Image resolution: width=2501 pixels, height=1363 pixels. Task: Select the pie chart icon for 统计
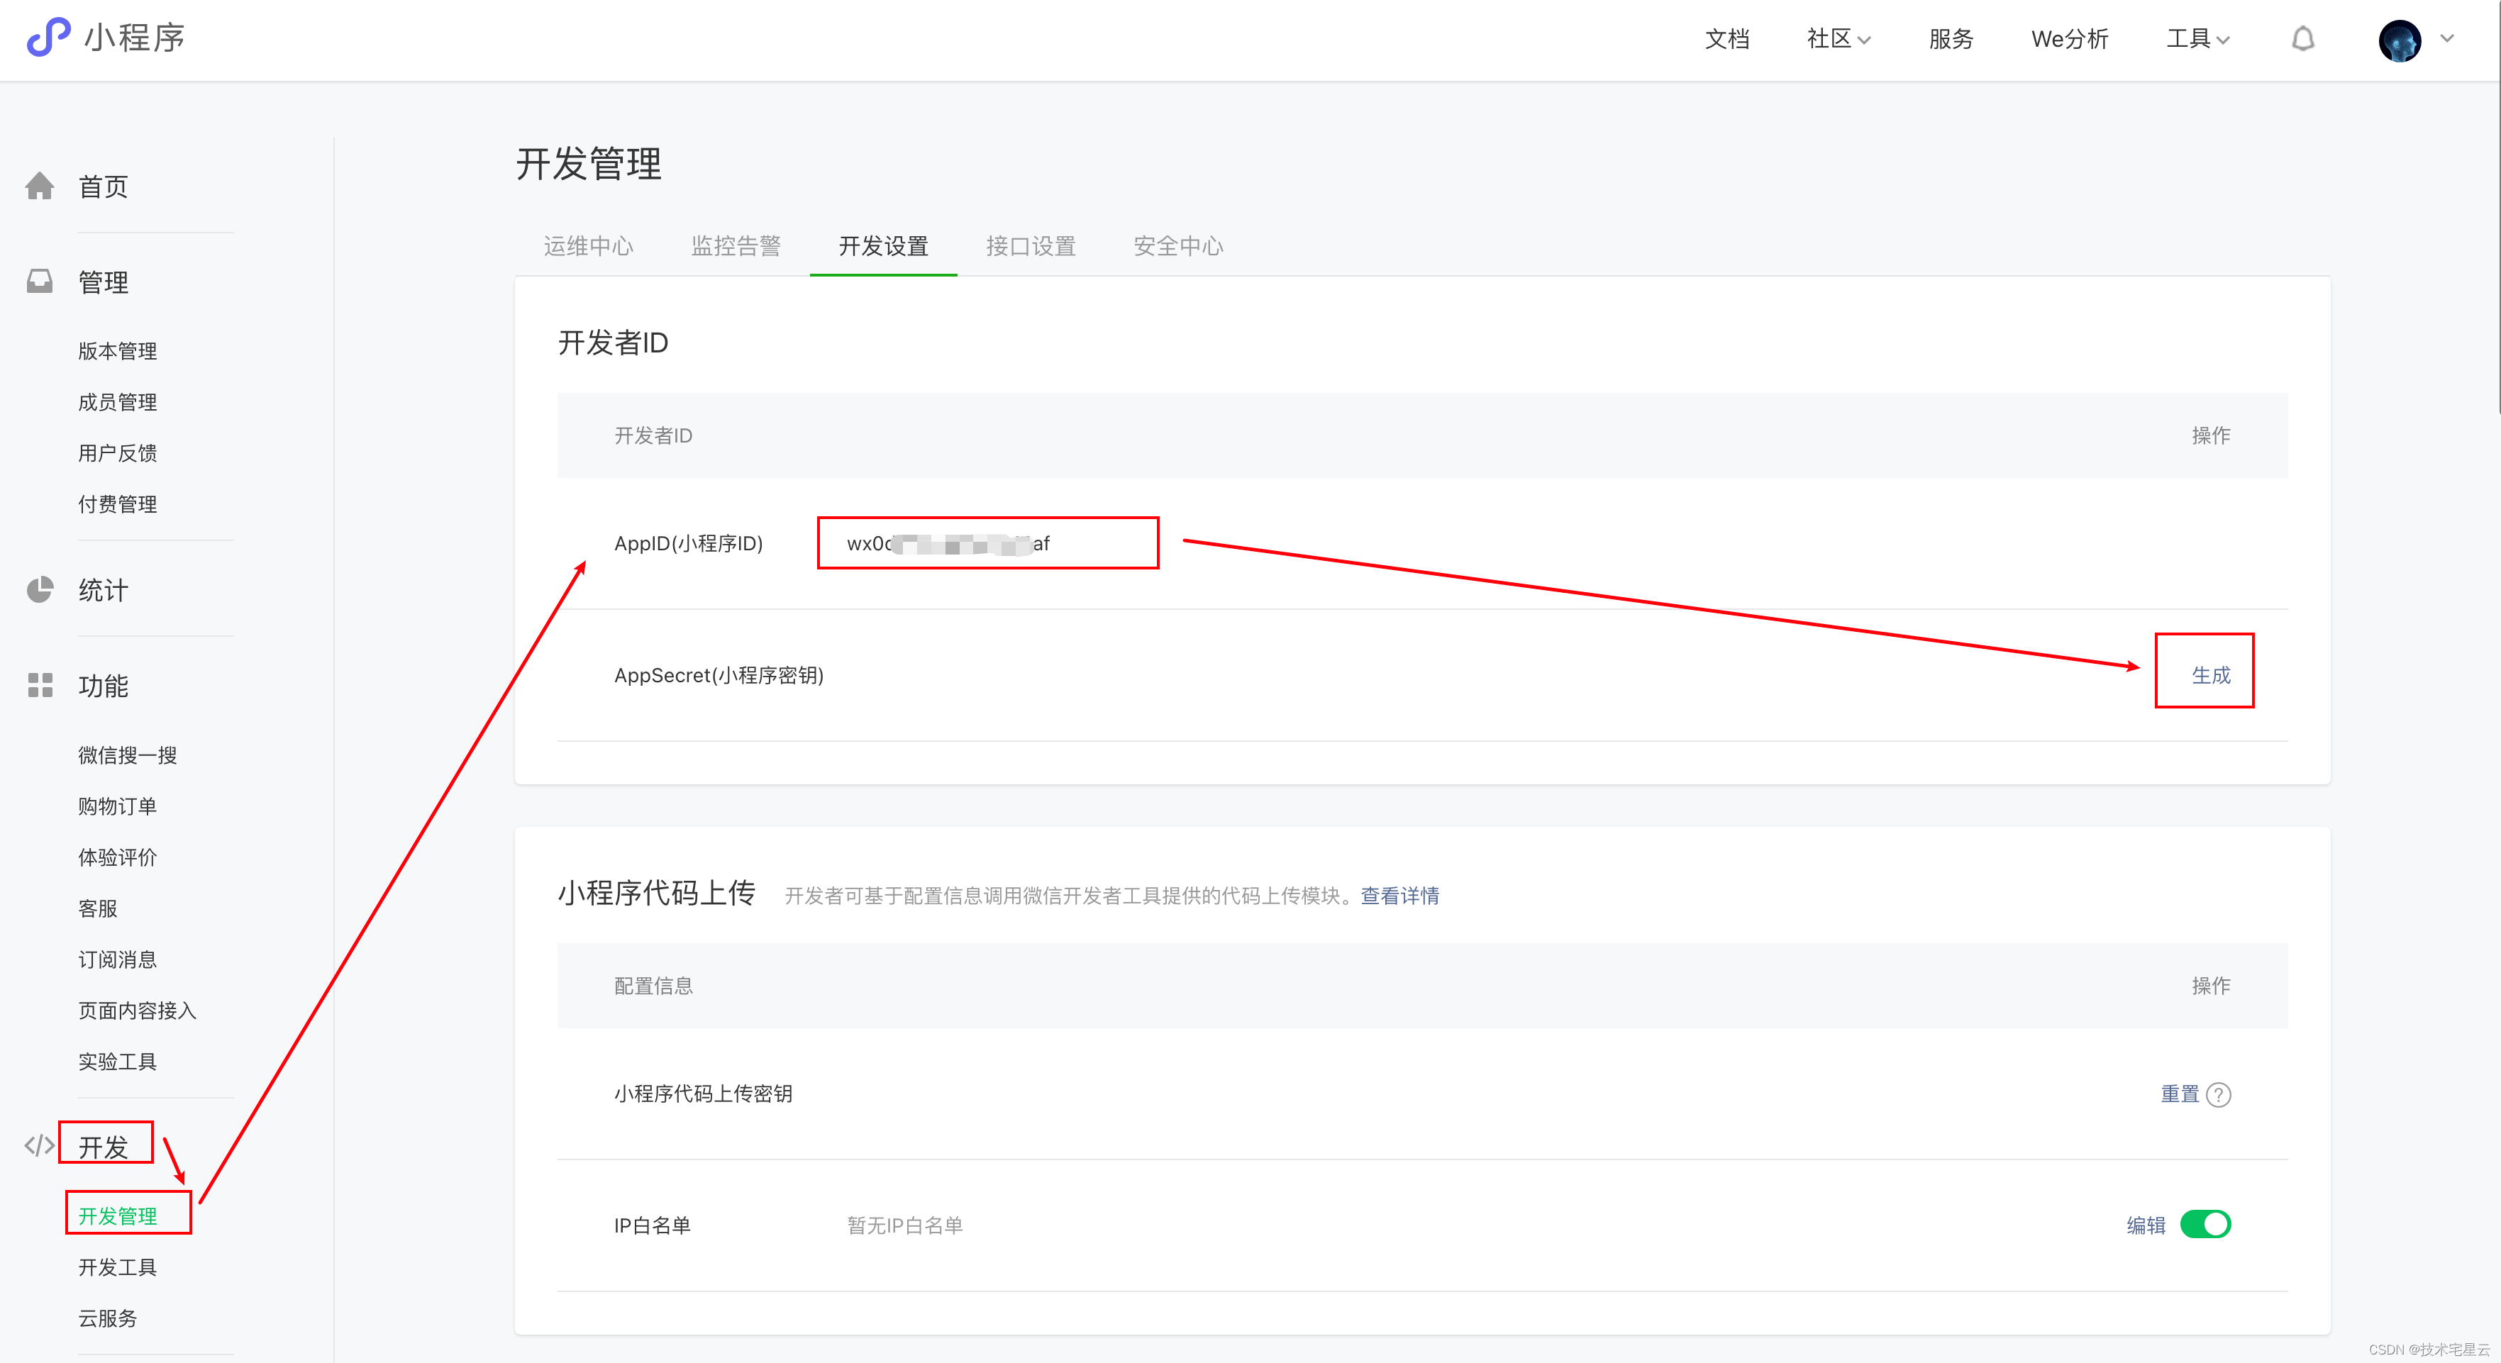[x=40, y=589]
